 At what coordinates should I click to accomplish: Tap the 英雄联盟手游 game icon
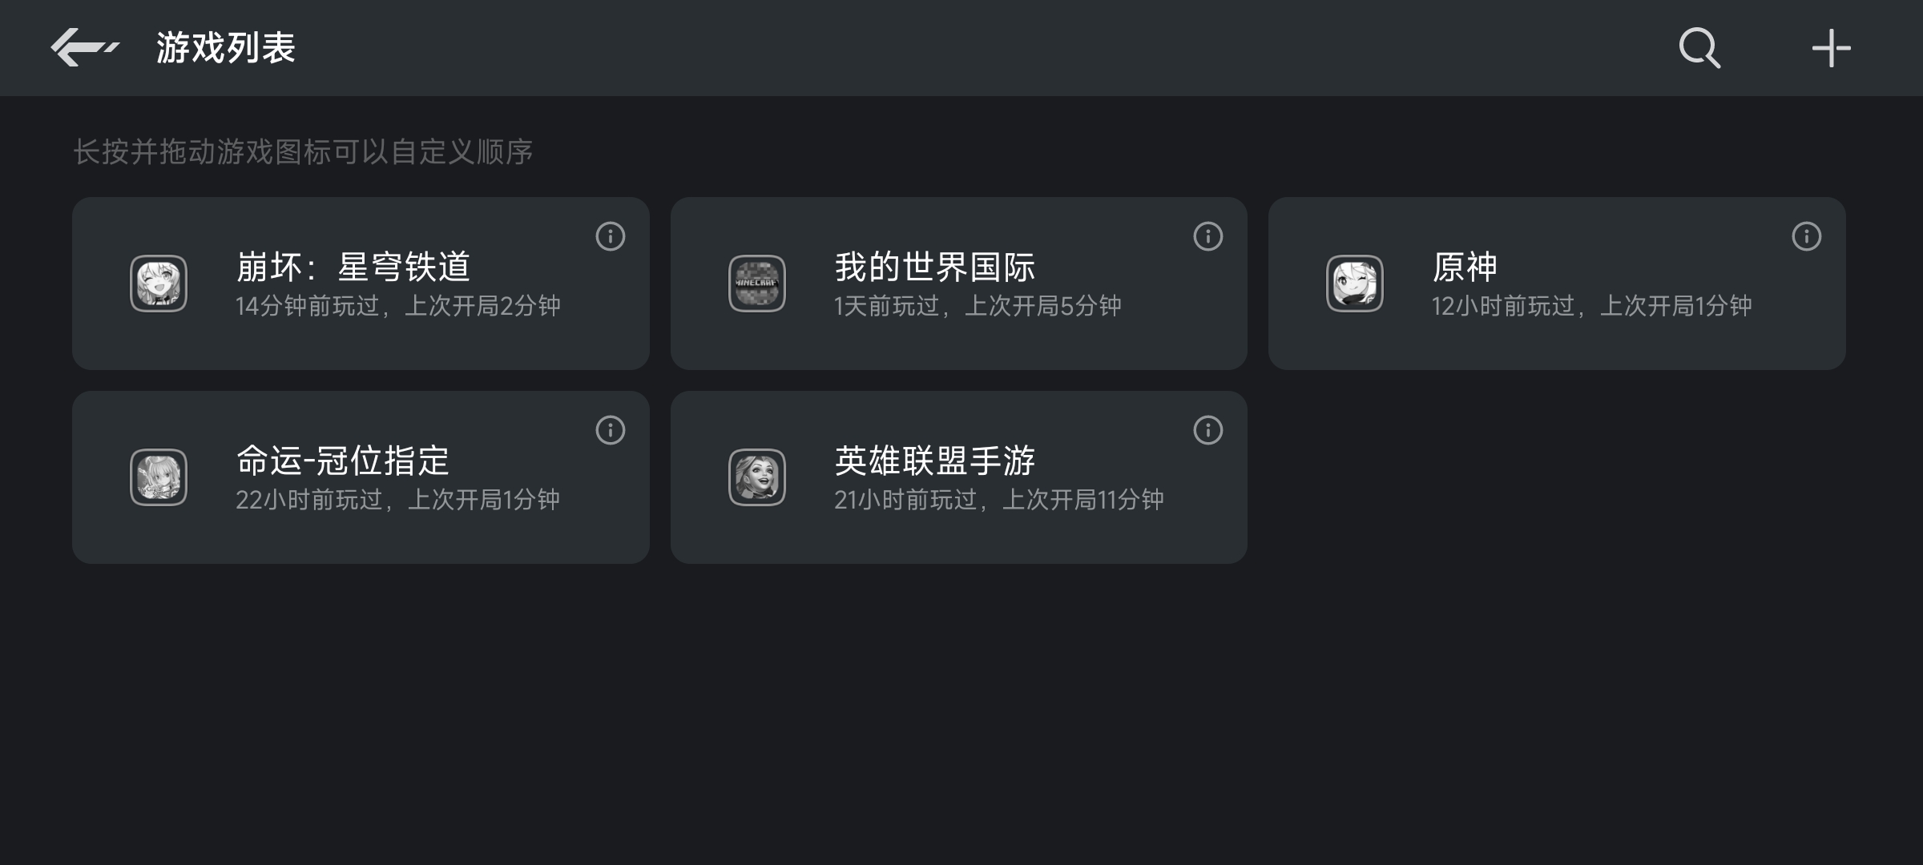pos(757,477)
